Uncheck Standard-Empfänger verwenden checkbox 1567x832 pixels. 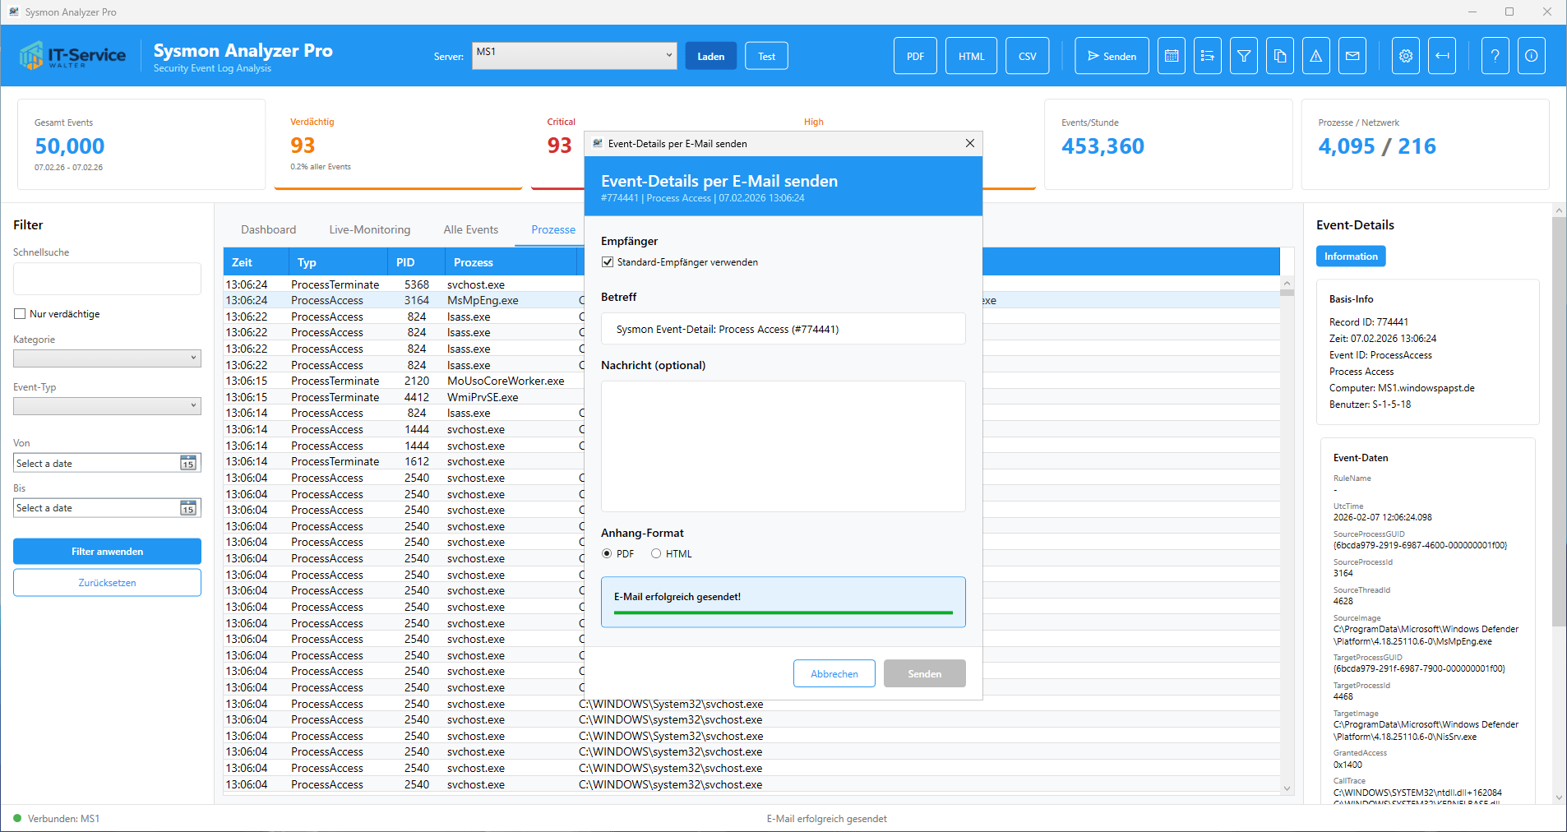pyautogui.click(x=608, y=262)
